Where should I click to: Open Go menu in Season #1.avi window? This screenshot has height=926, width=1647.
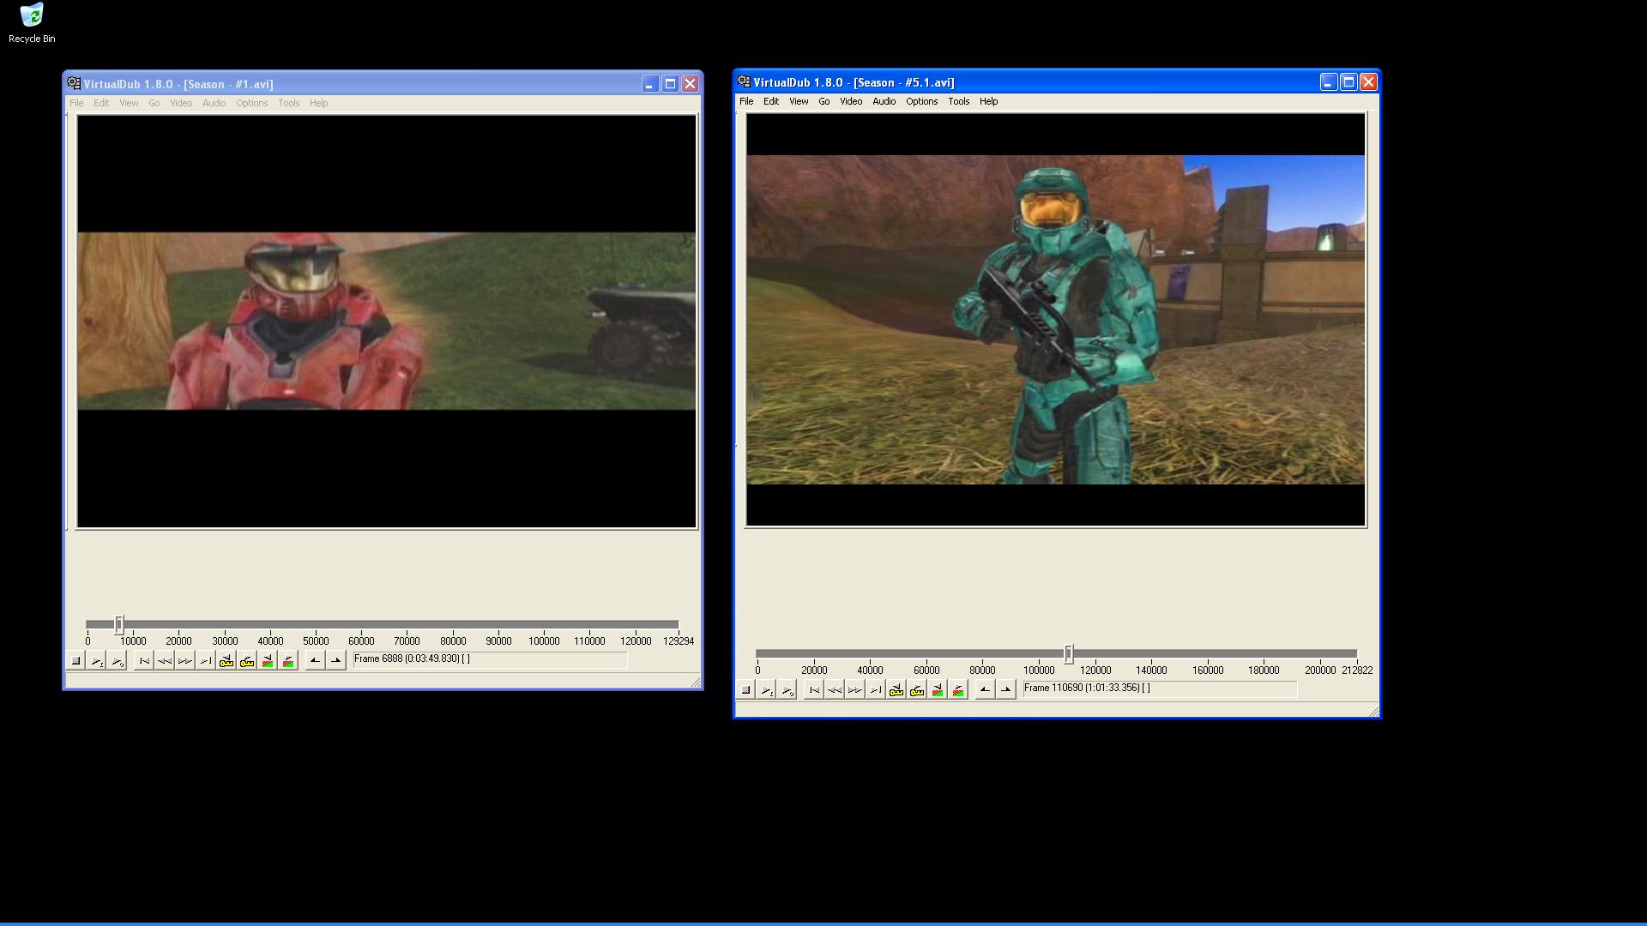[154, 103]
